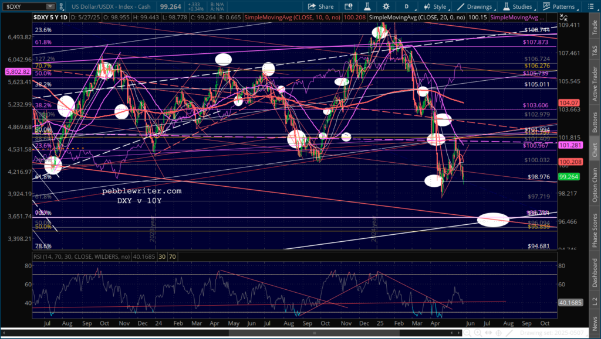Toggle the Option Chain side panel

[x=595, y=183]
